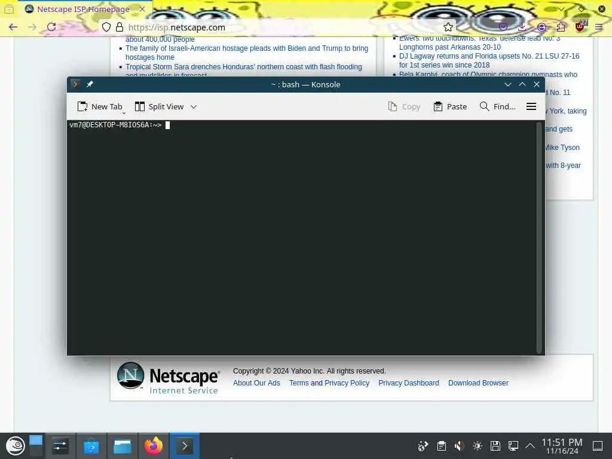Open the Privacy Dashboard link
The image size is (612, 459).
click(x=409, y=383)
